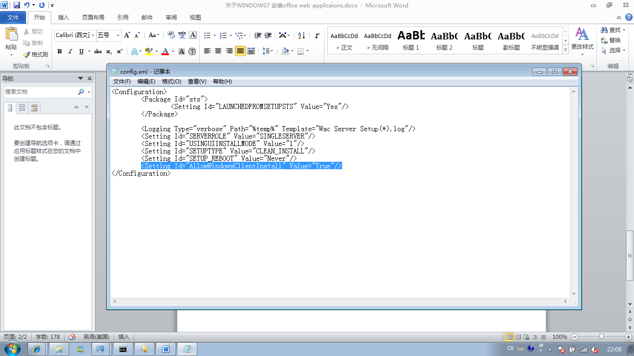This screenshot has height=356, width=634.
Task: Click the zoom in plus button
Action: point(628,337)
